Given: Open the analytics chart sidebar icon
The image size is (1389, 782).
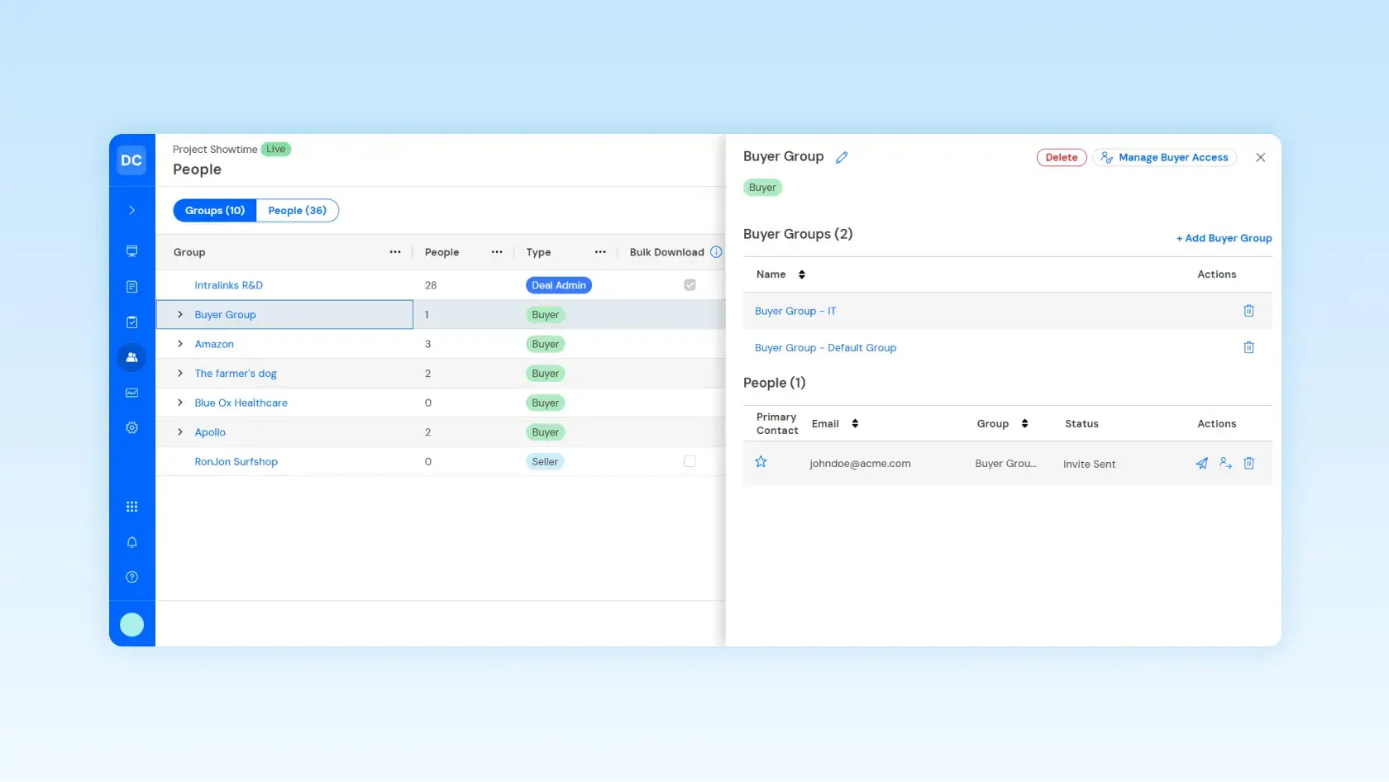Looking at the screenshot, I should [131, 393].
